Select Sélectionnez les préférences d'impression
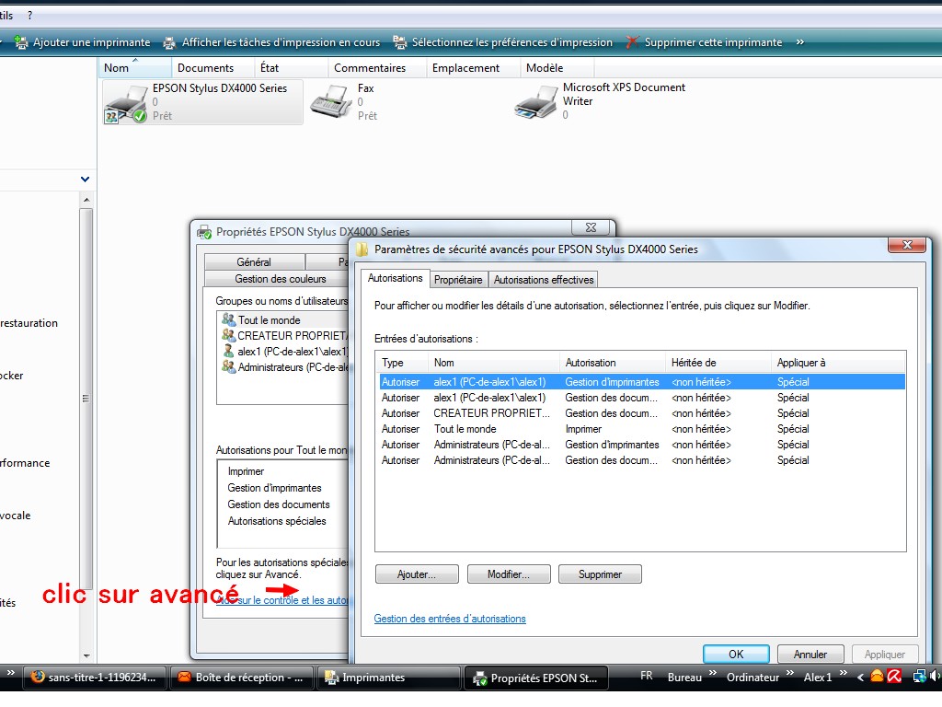The width and height of the screenshot is (942, 707). tap(503, 42)
